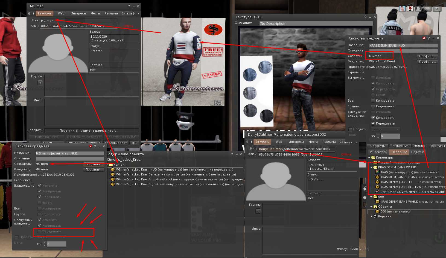Switch to Надетые inventory tab
This screenshot has height=258, width=446.
418,152
